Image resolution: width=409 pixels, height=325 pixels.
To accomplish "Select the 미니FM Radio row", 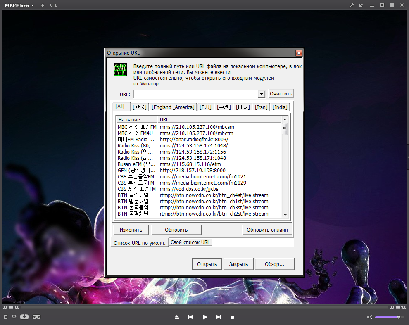I will pyautogui.click(x=199, y=140).
